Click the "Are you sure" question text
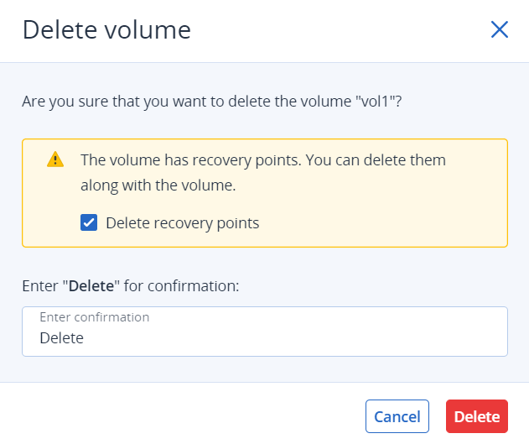 (212, 102)
